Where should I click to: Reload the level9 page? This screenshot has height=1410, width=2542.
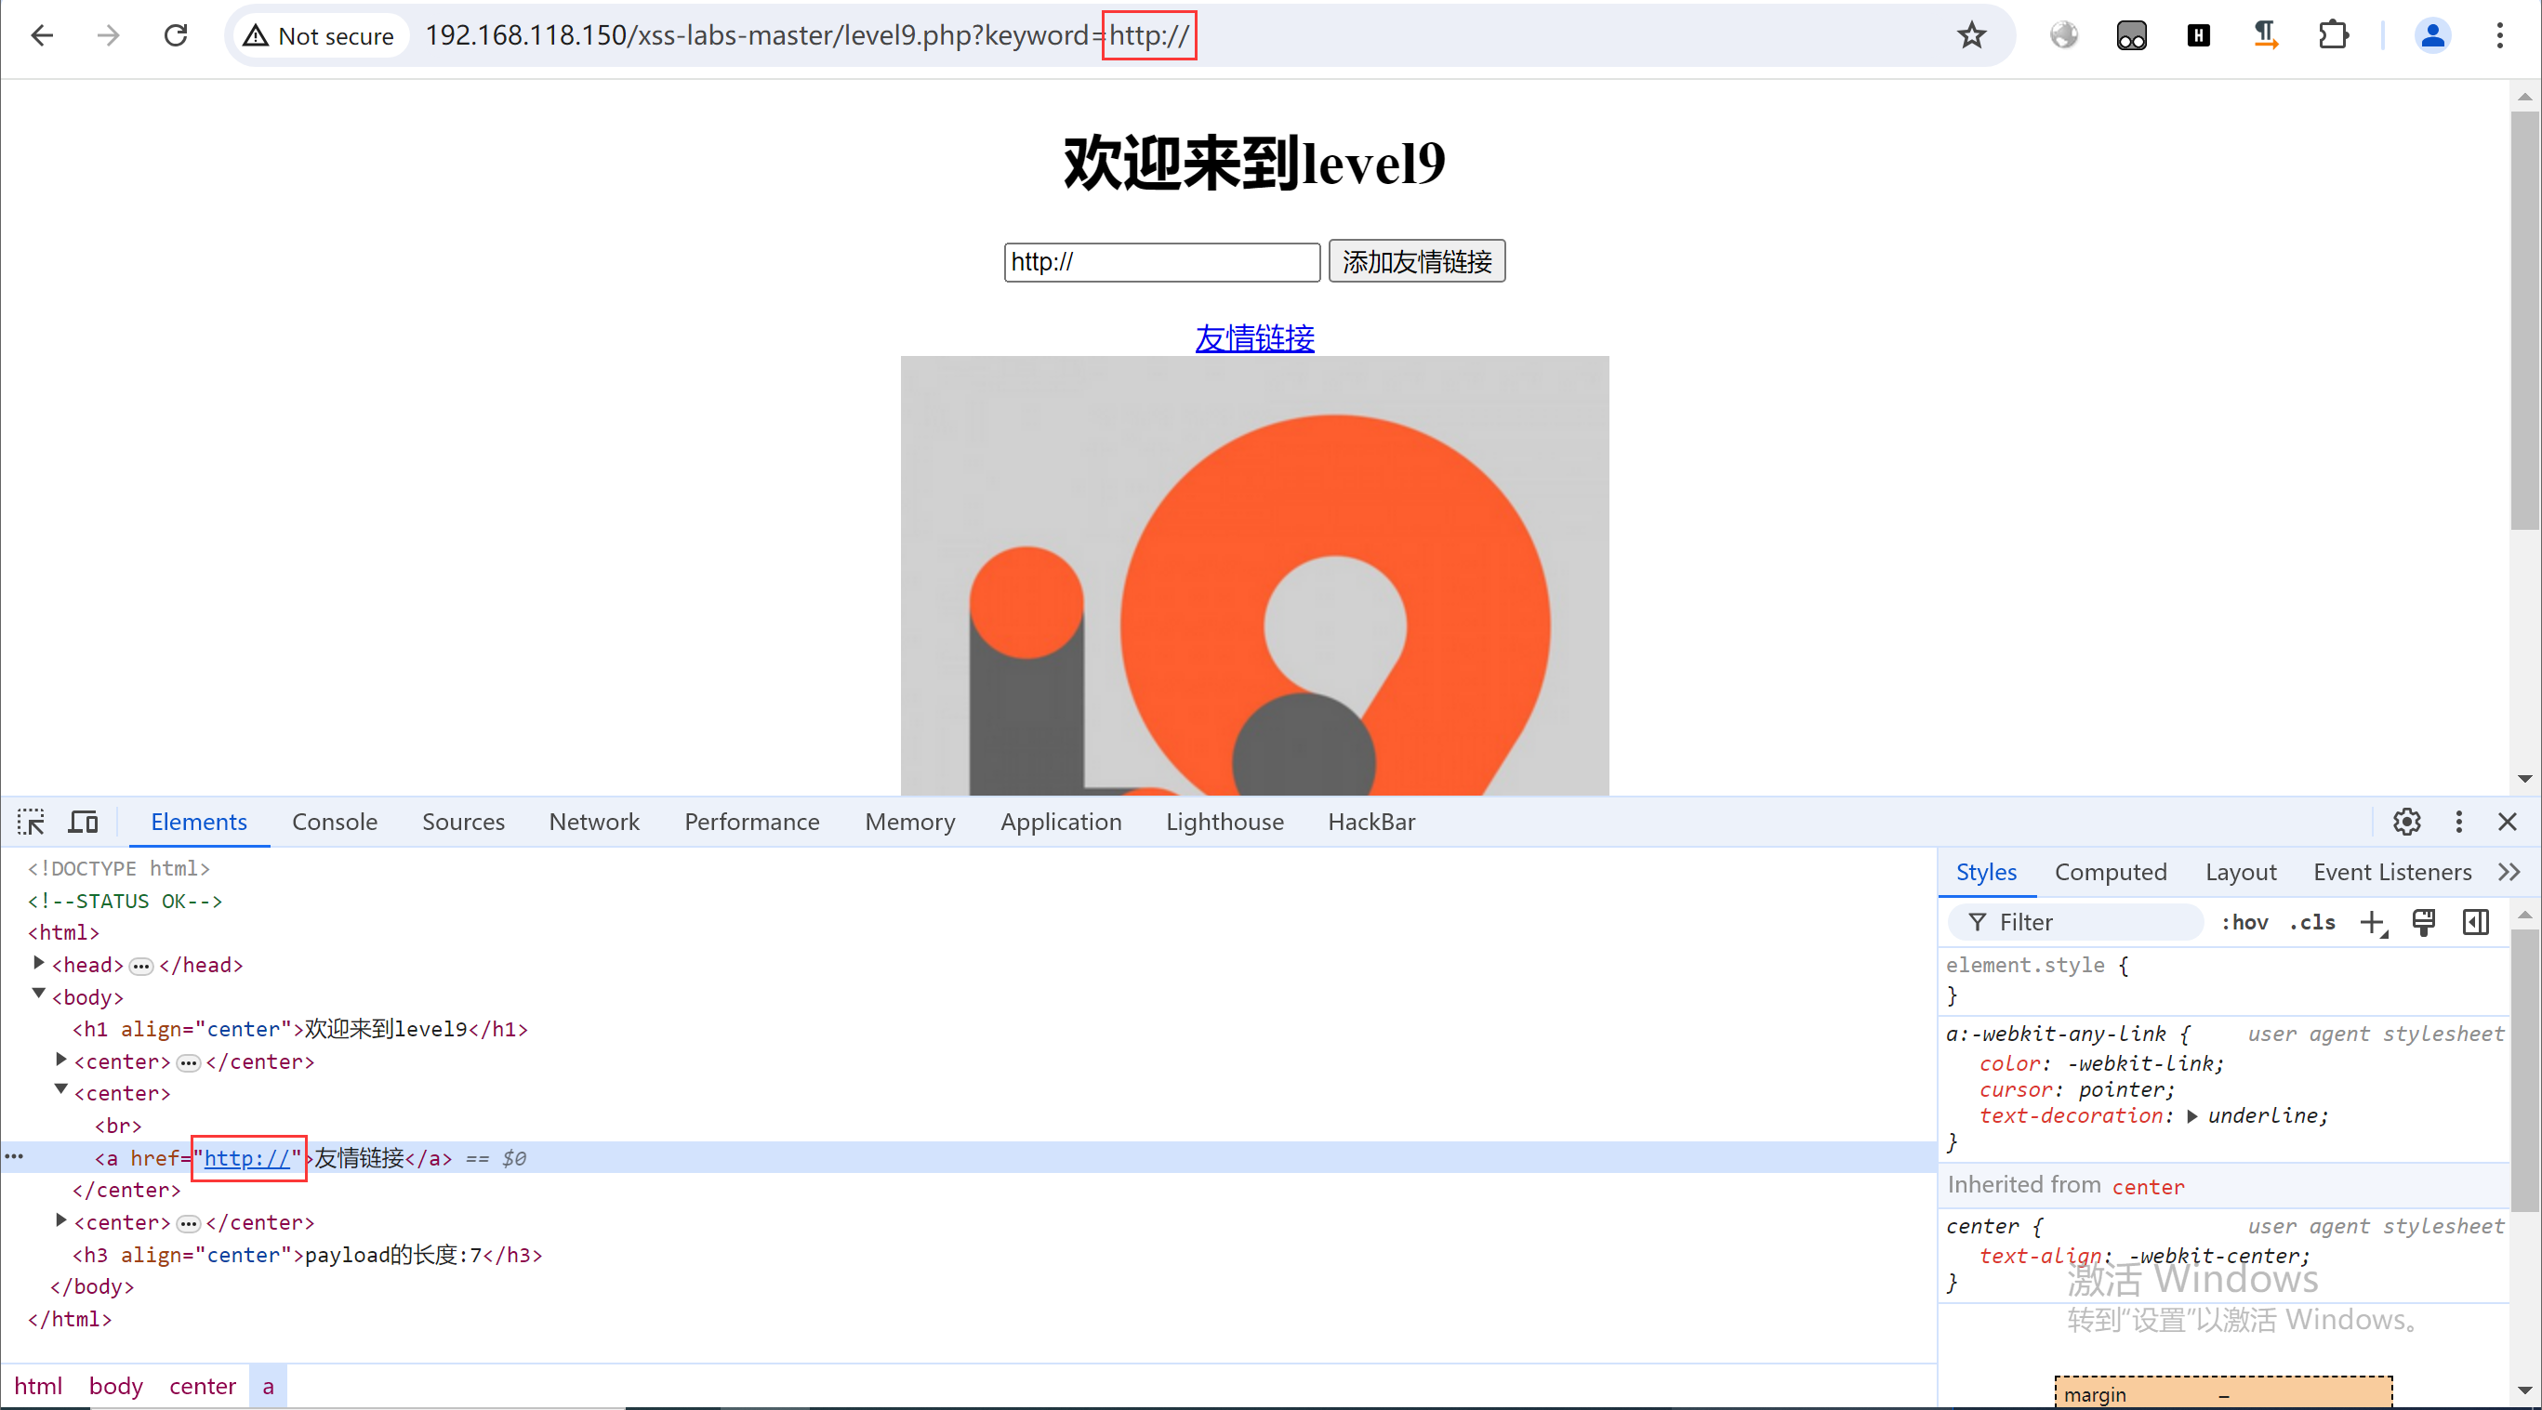click(x=176, y=35)
